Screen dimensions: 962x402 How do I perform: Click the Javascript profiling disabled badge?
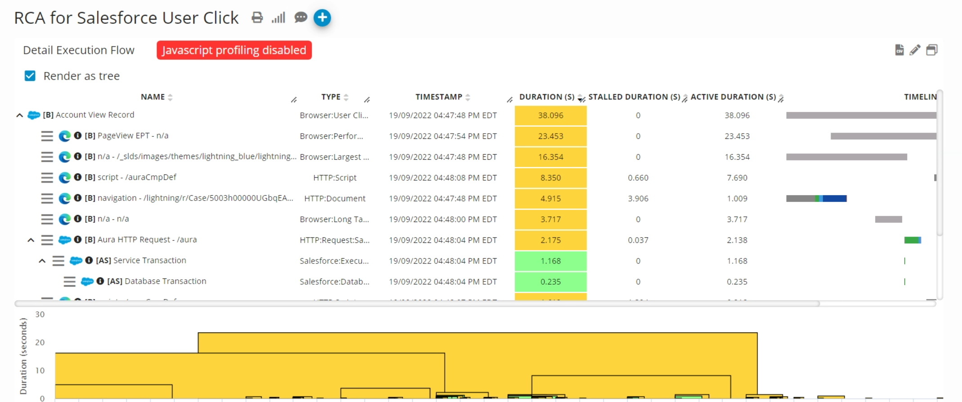point(234,50)
